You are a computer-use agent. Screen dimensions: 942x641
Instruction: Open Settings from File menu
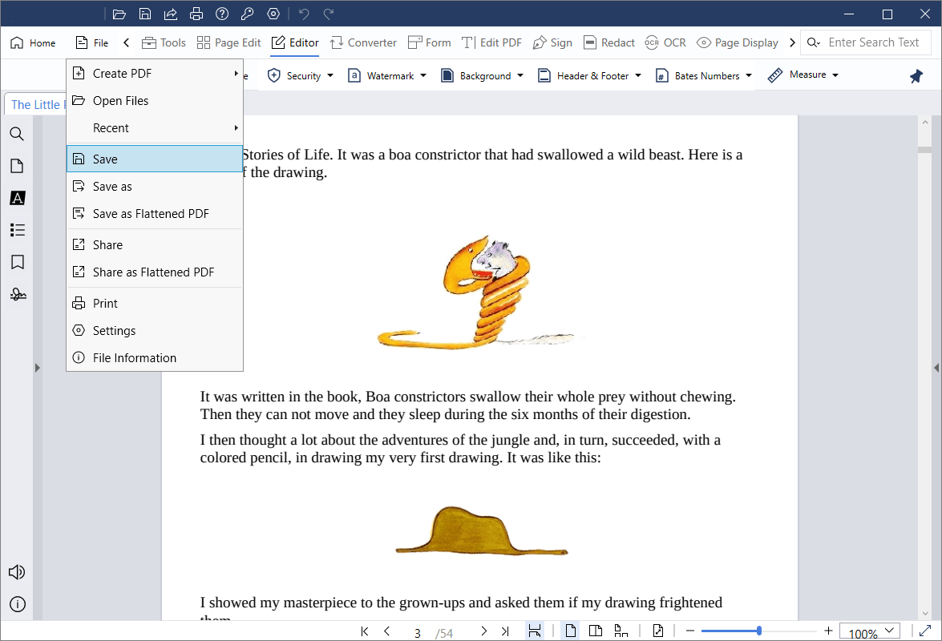tap(155, 331)
